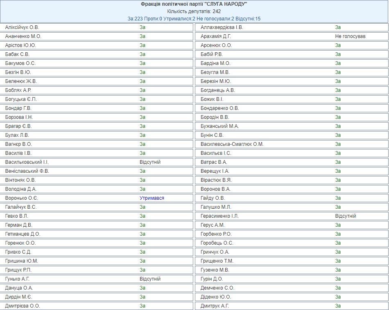Image resolution: width=389 pixels, height=310 pixels.
Task: Select deputy Борзова І.Н.
Action: click(19, 117)
